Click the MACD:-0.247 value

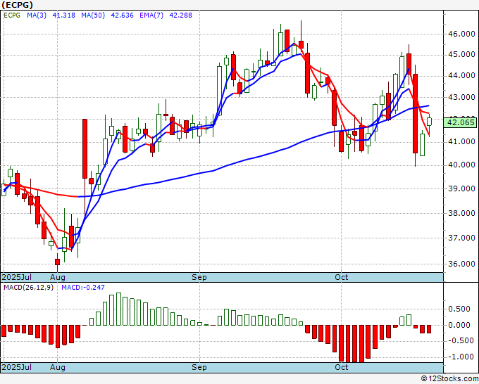(83, 288)
